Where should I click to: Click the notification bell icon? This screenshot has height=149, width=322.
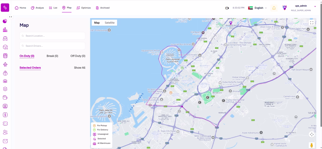click(x=274, y=8)
